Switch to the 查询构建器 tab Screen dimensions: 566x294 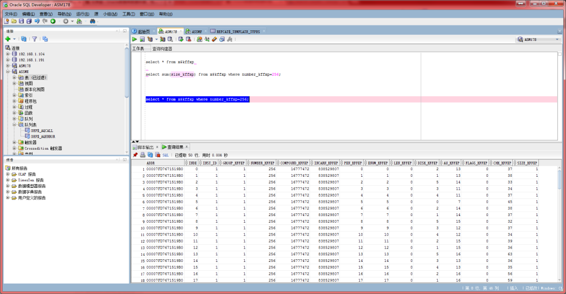coord(162,49)
